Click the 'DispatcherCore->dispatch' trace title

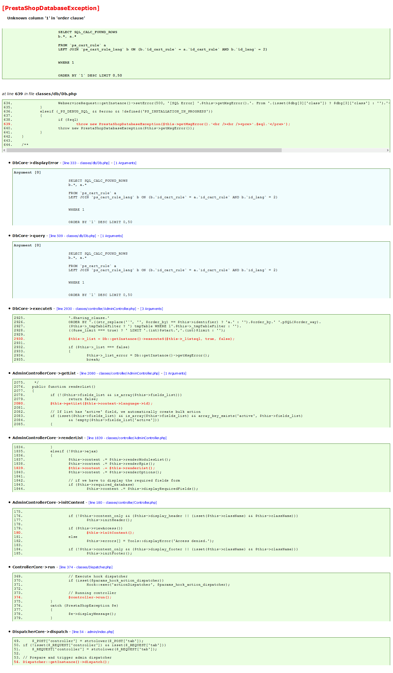pos(40,632)
